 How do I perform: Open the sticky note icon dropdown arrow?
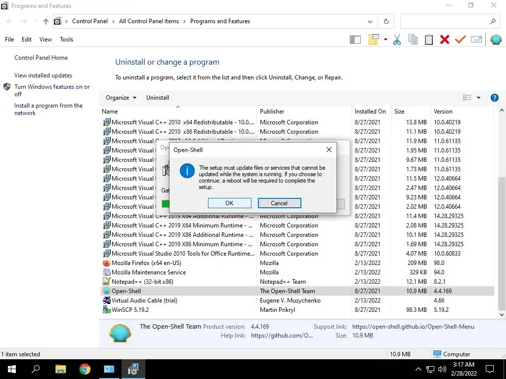pos(385,39)
